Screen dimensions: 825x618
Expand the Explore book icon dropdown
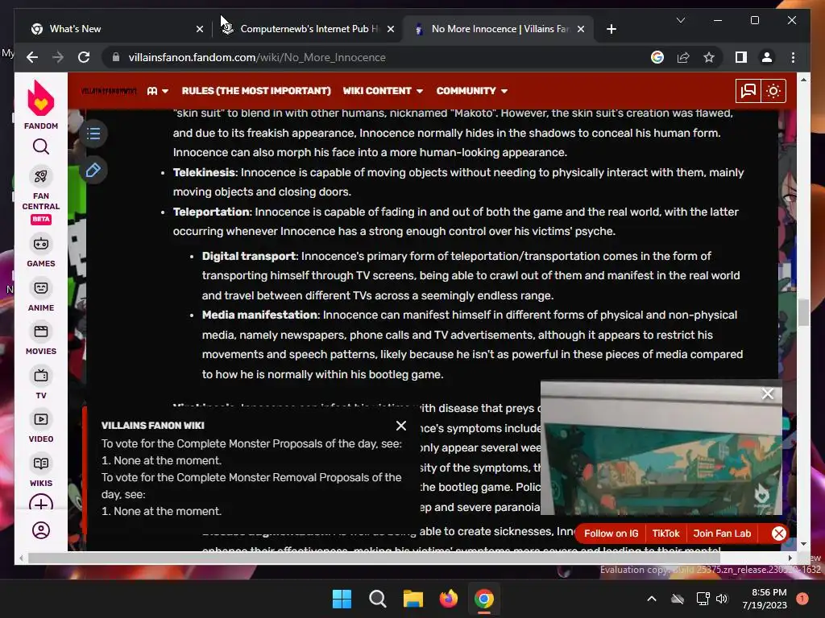pyautogui.click(x=157, y=91)
